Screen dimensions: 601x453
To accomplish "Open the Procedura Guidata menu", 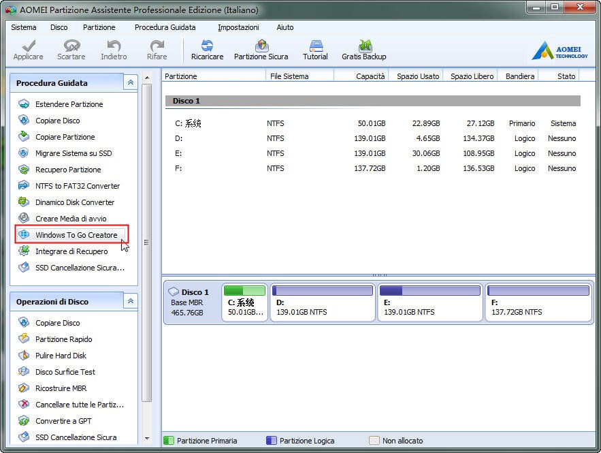I will pos(165,27).
